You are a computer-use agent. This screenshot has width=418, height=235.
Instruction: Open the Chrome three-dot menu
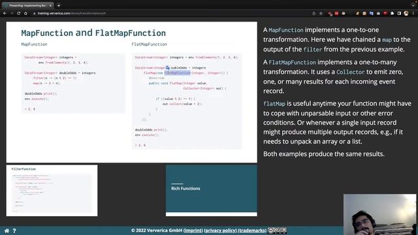click(413, 13)
